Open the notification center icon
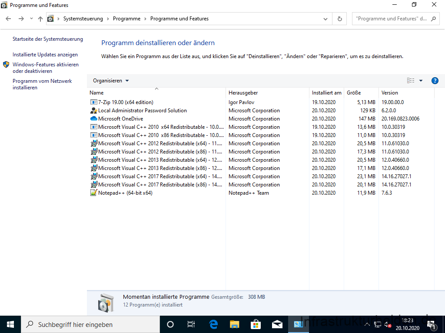445x333 pixels. coord(432,325)
